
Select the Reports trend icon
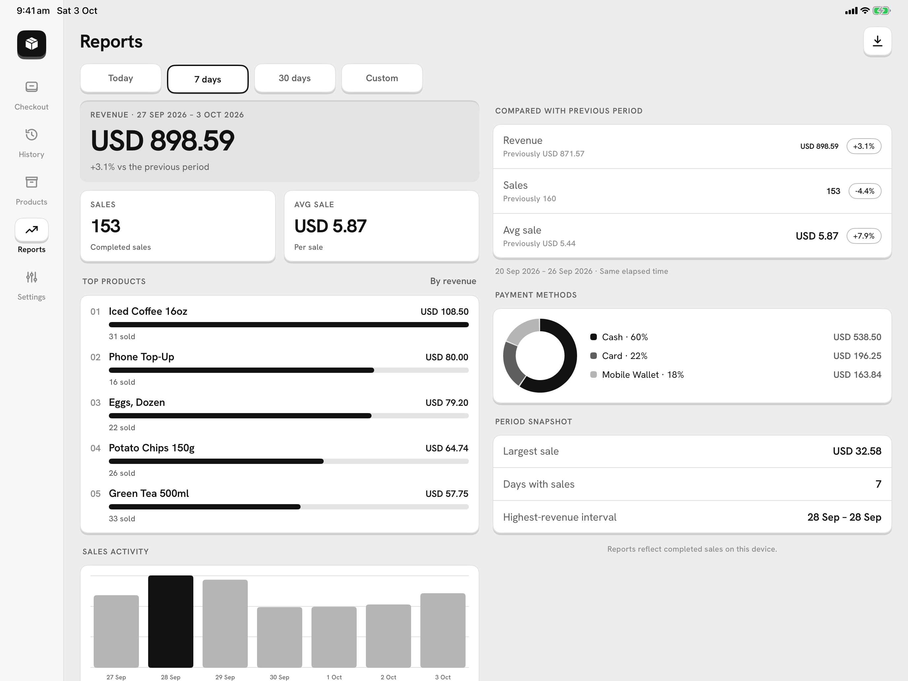pos(32,230)
